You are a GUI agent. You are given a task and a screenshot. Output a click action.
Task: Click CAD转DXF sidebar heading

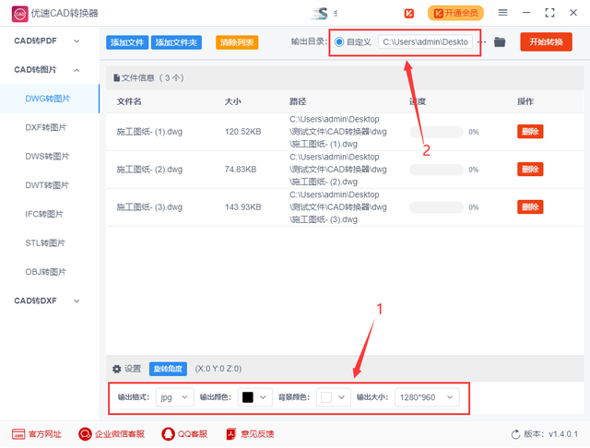point(35,301)
